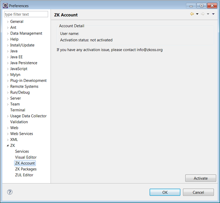Select the Validation category
This screenshot has width=220, height=203.
click(19, 122)
